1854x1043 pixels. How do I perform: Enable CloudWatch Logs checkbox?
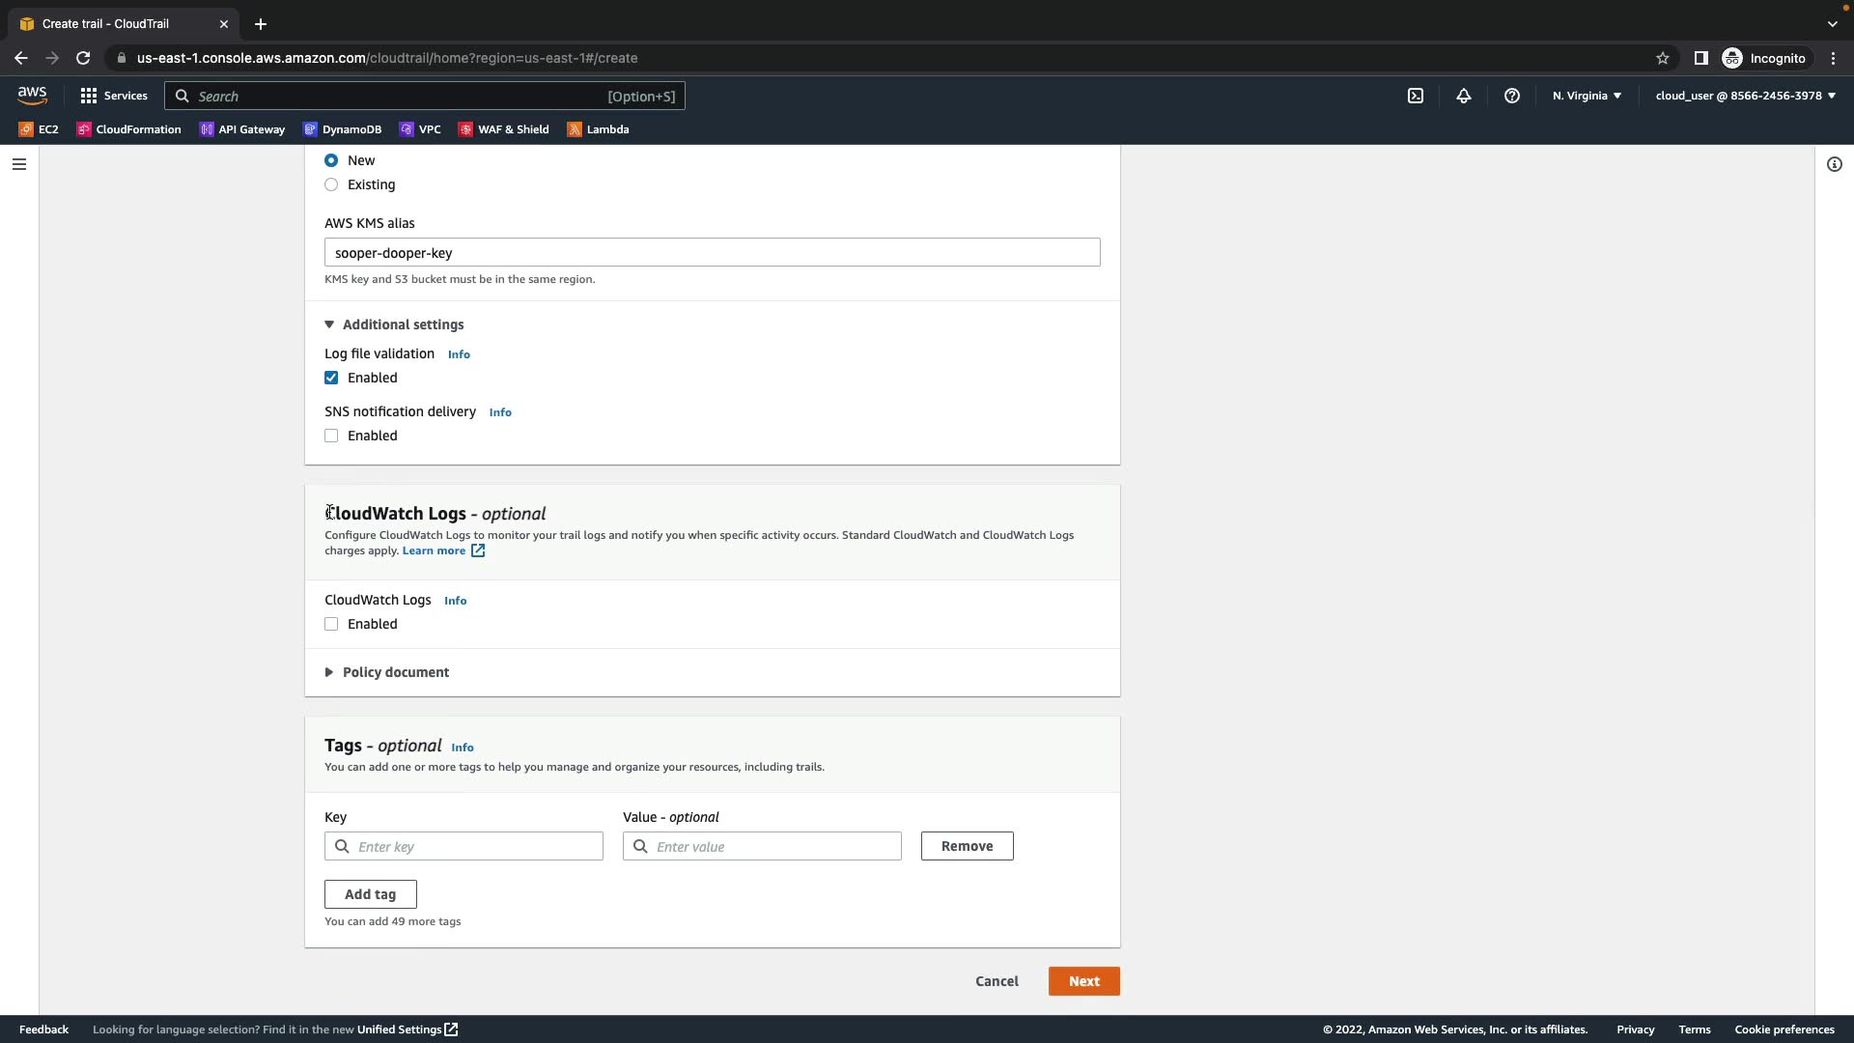point(331,624)
